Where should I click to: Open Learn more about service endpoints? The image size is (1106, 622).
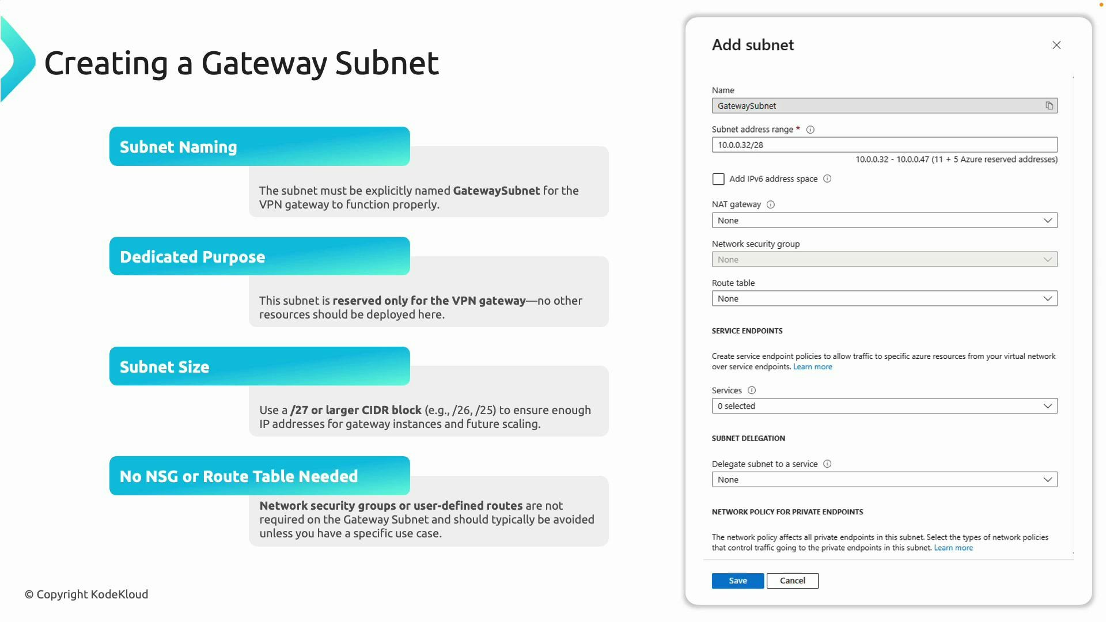(x=813, y=366)
